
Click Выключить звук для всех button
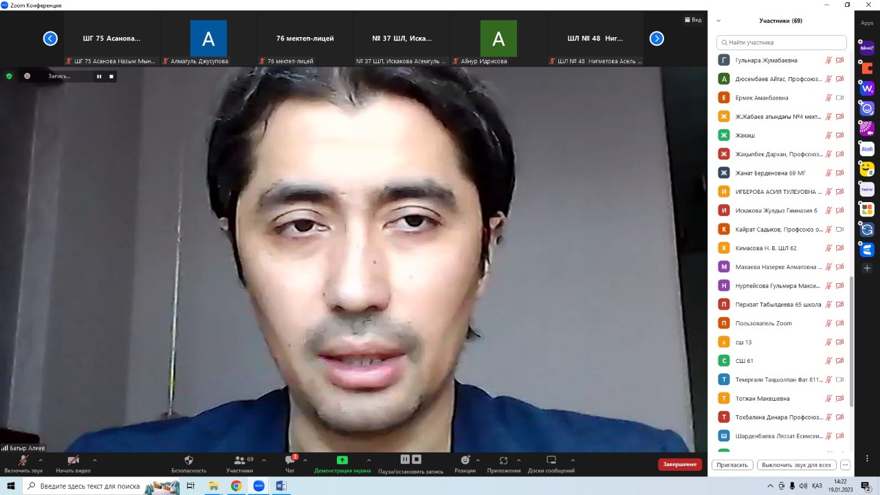pyautogui.click(x=797, y=465)
